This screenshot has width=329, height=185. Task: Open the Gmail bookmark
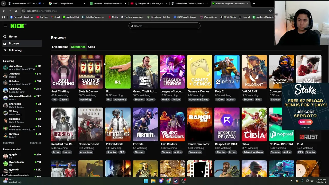click(55, 17)
